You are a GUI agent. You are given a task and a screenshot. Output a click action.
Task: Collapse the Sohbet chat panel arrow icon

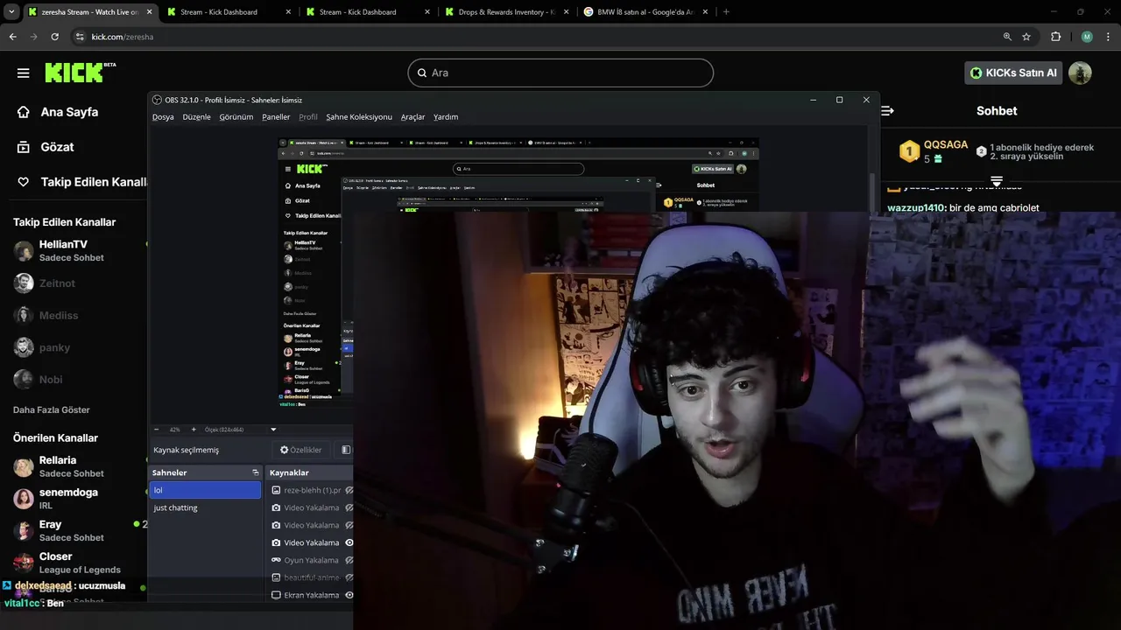[x=887, y=111]
